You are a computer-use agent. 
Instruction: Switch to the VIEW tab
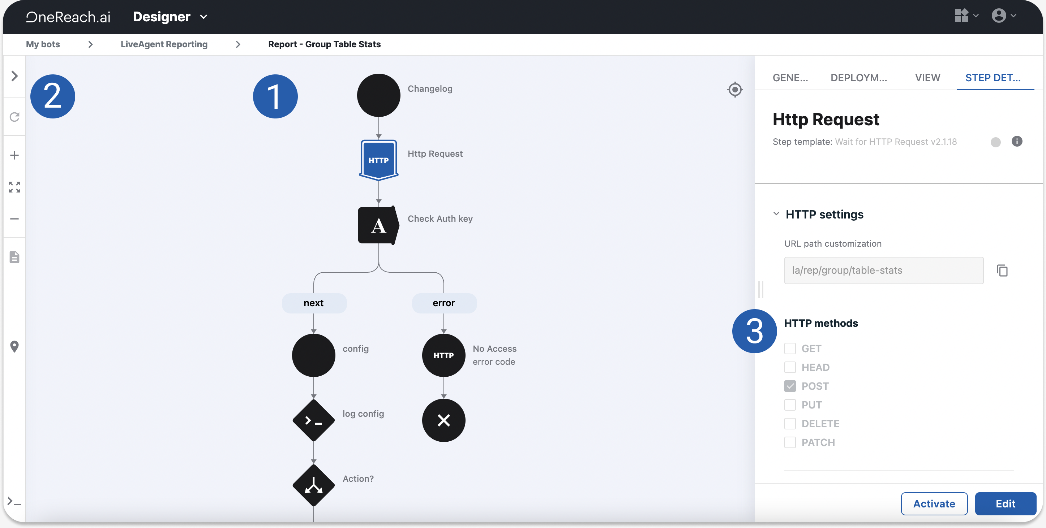point(927,78)
